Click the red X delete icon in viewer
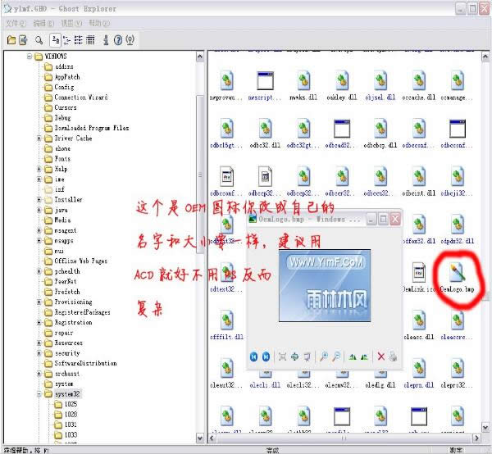The width and height of the screenshot is (492, 454). click(x=381, y=356)
